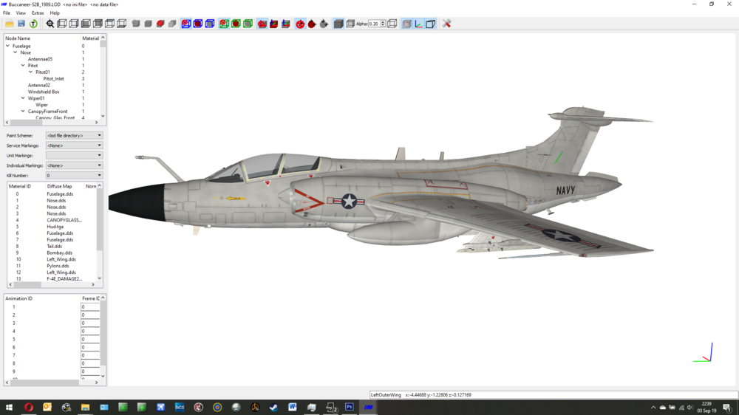The width and height of the screenshot is (739, 415).
Task: Click the first wireframe cube view icon
Action: click(62, 24)
